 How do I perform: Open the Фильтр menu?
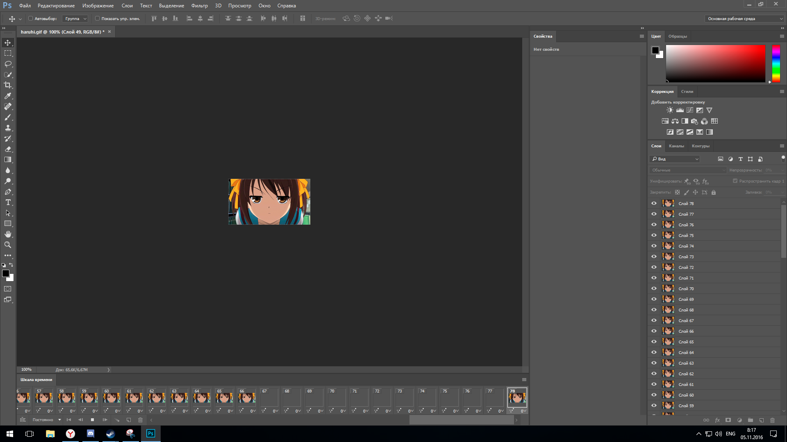click(200, 6)
